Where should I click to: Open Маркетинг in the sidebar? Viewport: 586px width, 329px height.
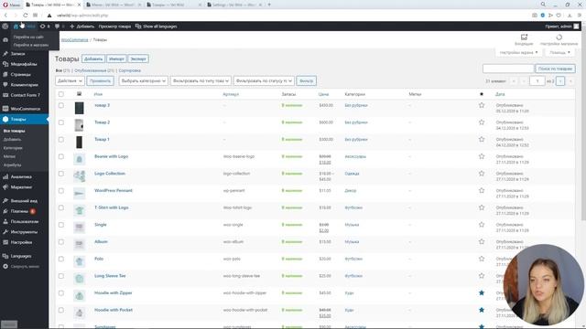tap(21, 187)
